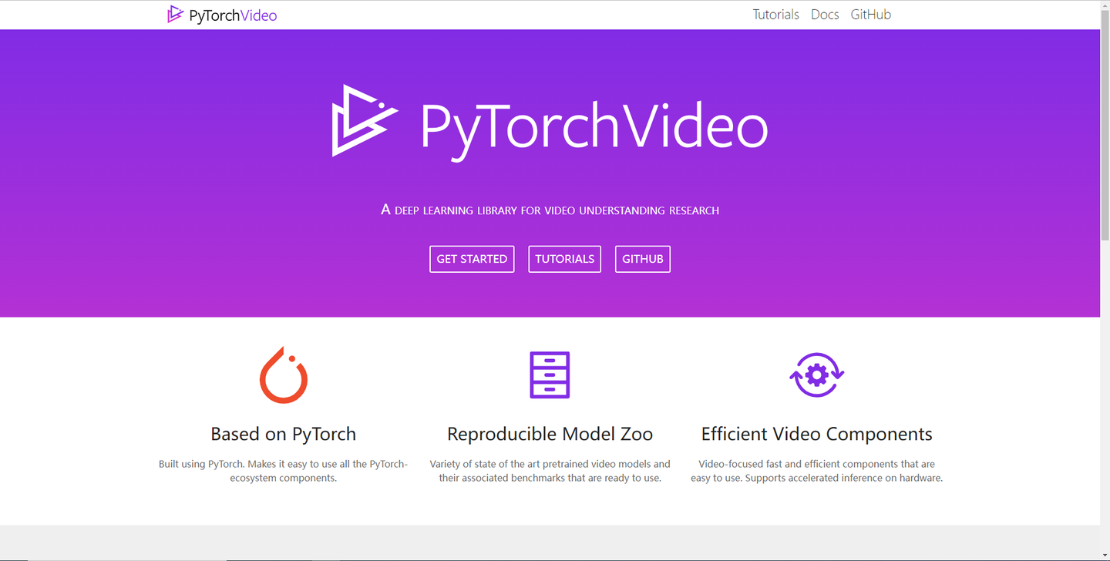This screenshot has width=1110, height=561.
Task: Click the TUTORIALS button in the hero section
Action: [x=564, y=259]
